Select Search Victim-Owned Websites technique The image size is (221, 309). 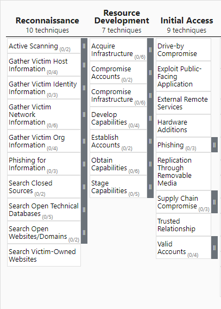tap(44, 255)
